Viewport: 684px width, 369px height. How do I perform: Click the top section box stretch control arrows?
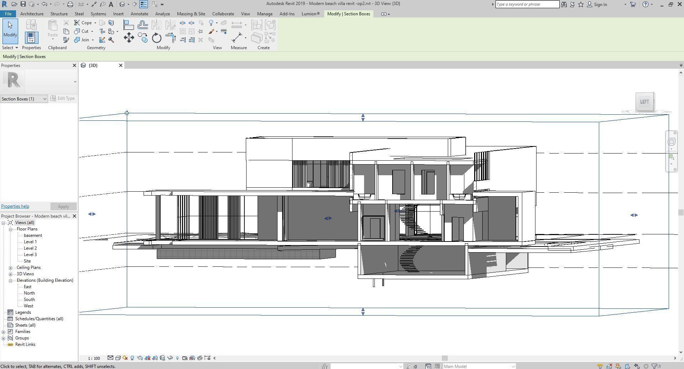coord(363,117)
